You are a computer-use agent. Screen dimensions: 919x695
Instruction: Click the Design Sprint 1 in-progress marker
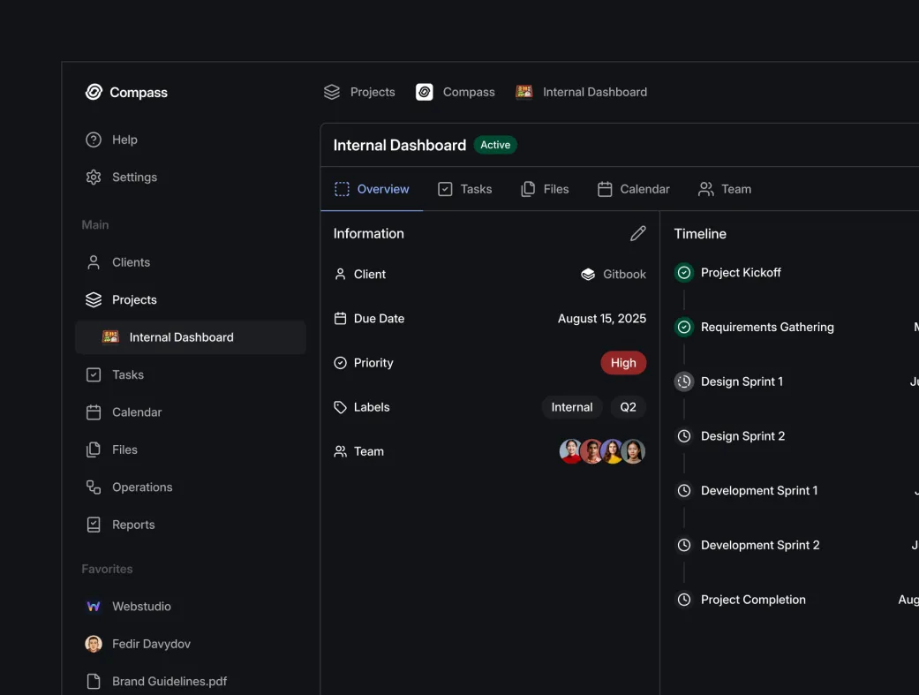684,381
